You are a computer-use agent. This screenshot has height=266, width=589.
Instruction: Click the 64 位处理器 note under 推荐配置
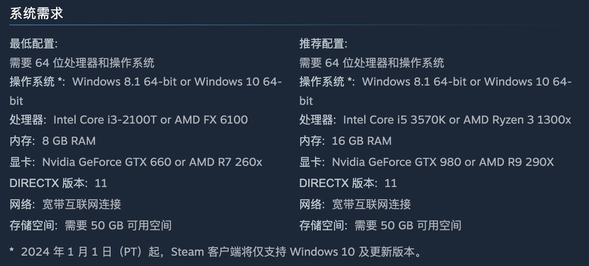(372, 63)
